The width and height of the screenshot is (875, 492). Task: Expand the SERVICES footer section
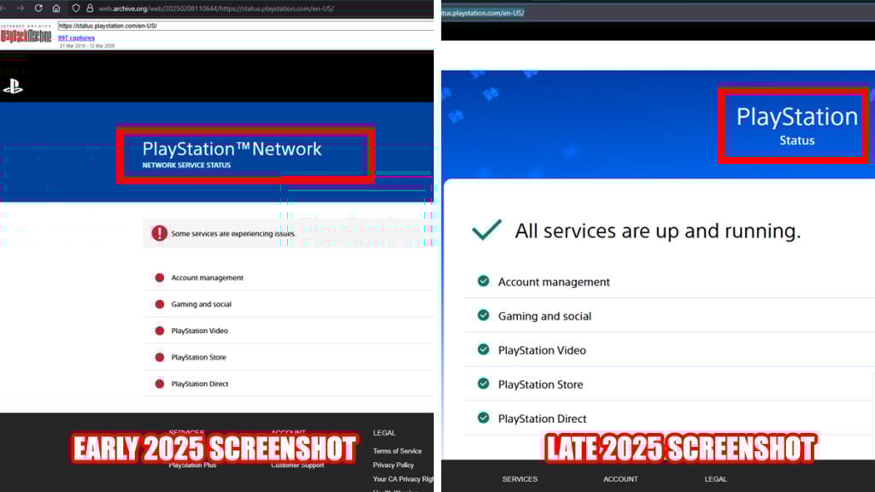click(520, 479)
